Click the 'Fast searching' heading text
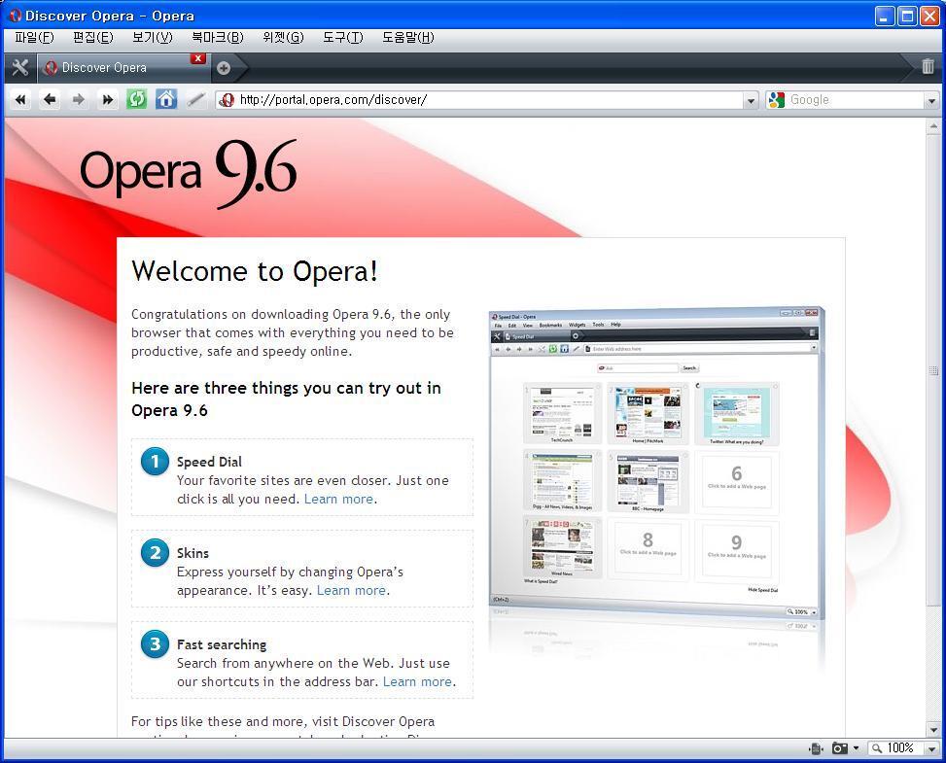This screenshot has width=946, height=763. [222, 644]
